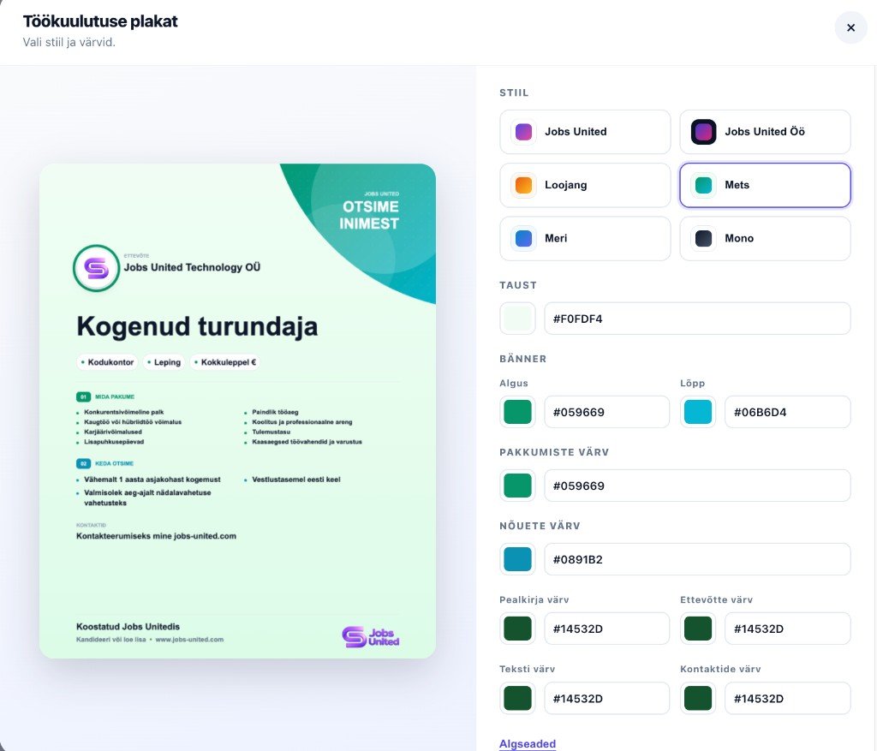This screenshot has height=751, width=877.
Task: Click the company logo on the poster
Action: point(96,268)
